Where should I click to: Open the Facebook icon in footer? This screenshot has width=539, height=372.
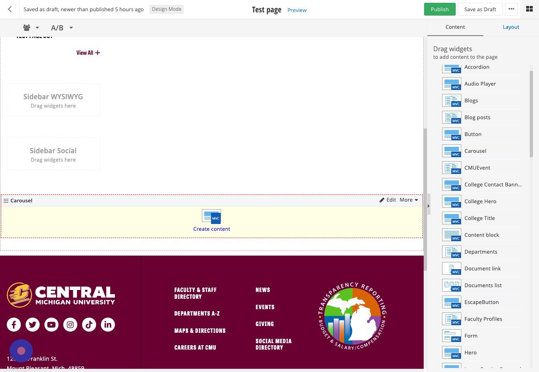[x=14, y=324]
